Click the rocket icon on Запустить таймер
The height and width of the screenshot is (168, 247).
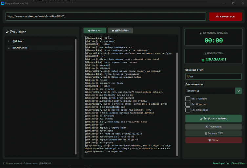[x=201, y=119]
